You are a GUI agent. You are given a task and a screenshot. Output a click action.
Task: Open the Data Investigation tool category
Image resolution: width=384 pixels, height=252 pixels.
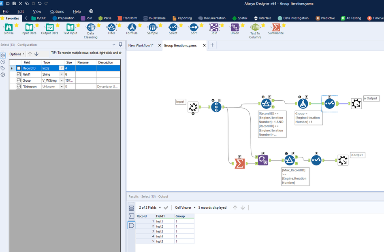(293, 18)
